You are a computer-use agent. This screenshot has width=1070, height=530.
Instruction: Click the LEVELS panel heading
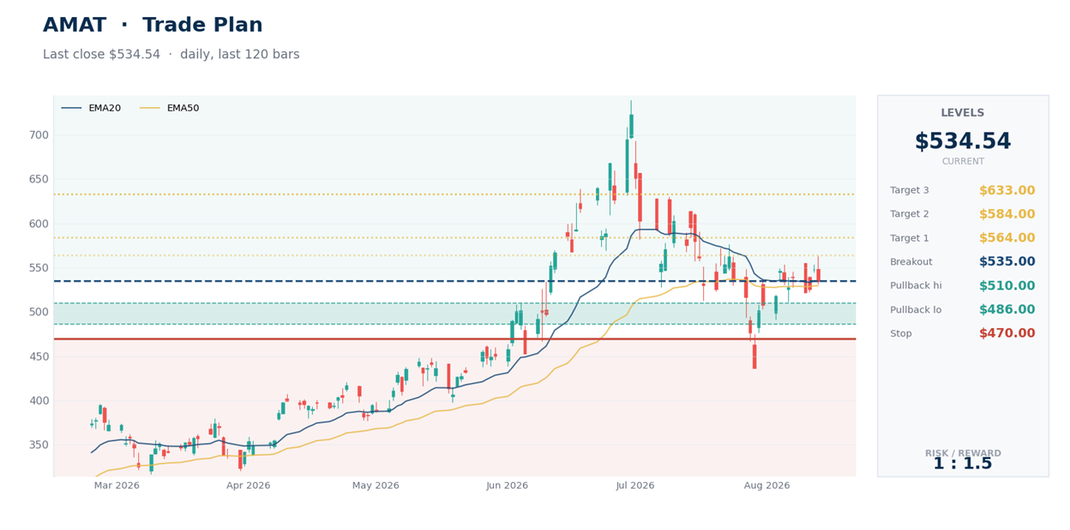tap(963, 113)
